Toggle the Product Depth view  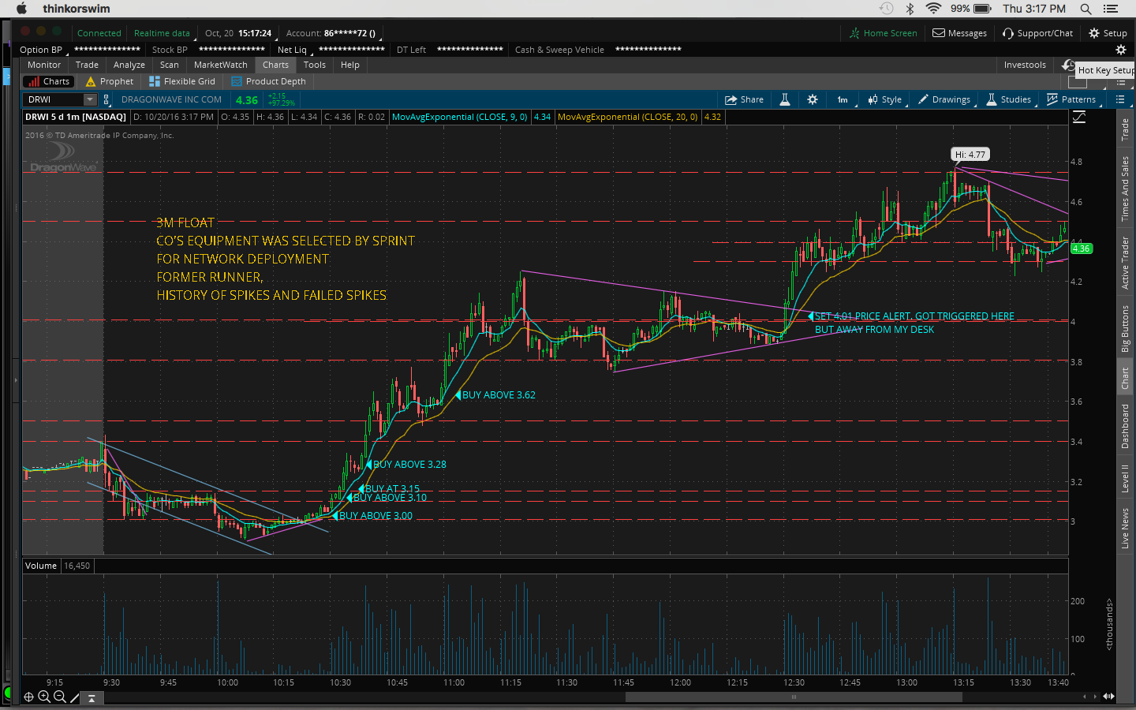pos(268,81)
